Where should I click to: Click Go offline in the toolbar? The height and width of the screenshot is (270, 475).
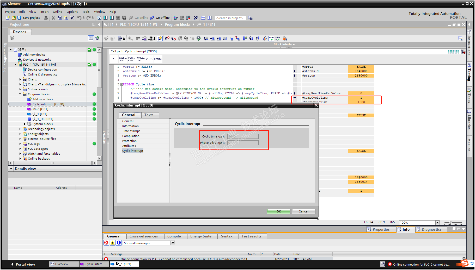(x=160, y=18)
